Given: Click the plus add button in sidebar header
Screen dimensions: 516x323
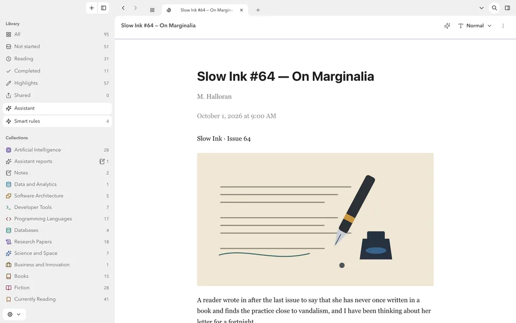Looking at the screenshot, I should point(92,8).
